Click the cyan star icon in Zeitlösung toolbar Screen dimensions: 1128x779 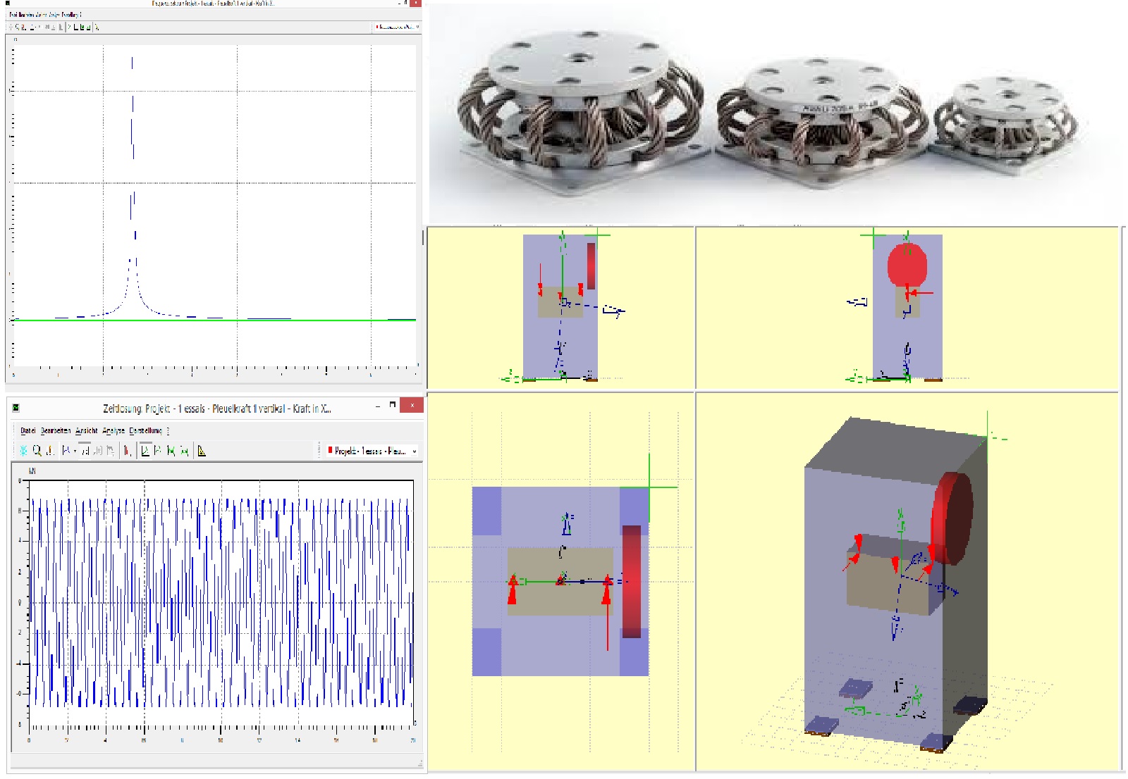23,451
